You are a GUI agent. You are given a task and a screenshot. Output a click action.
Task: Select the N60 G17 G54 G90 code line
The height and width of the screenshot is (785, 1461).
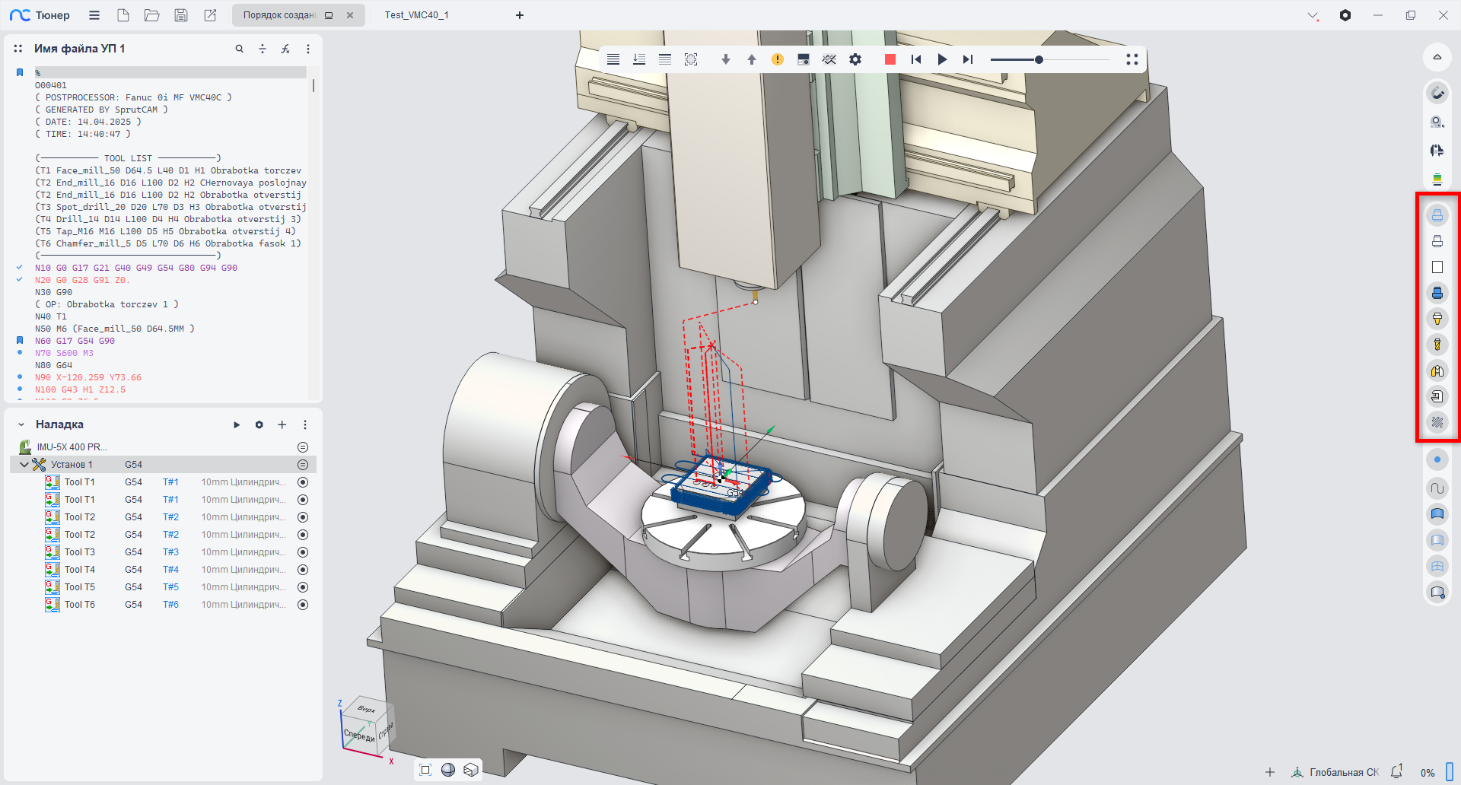[x=75, y=341]
